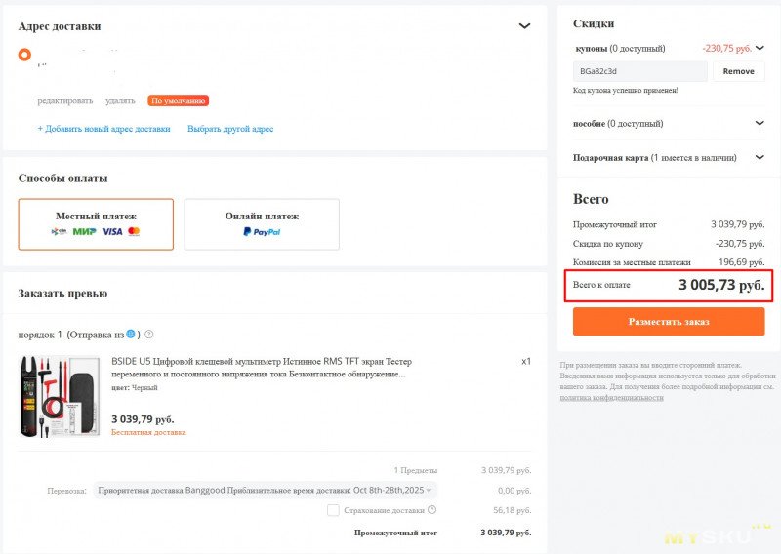
Task: Click the add new delivery address link
Action: pyautogui.click(x=104, y=129)
